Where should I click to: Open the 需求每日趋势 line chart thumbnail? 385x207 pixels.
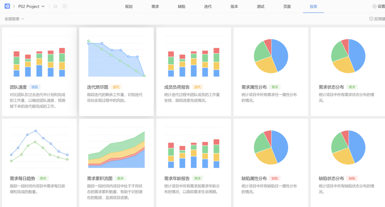39,146
